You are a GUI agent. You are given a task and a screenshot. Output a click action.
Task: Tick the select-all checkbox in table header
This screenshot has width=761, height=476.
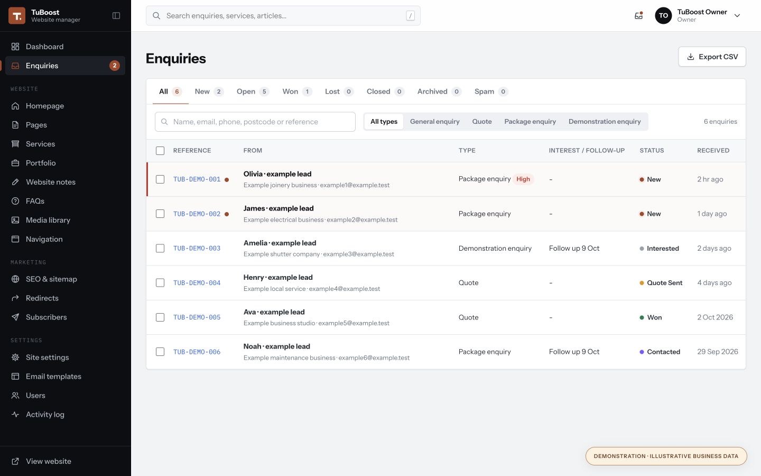[x=160, y=151]
